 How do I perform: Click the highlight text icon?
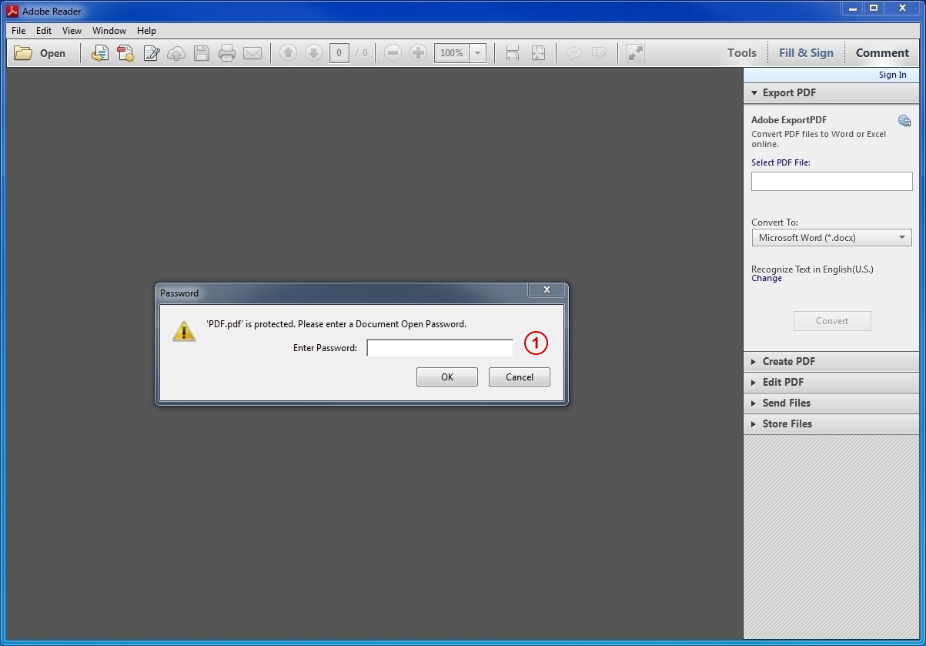(x=600, y=53)
